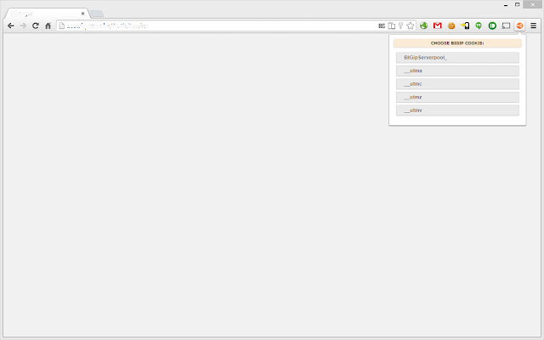Select the BIGipServerpool_ cookie
Screen dimensions: 544x340
tap(457, 58)
